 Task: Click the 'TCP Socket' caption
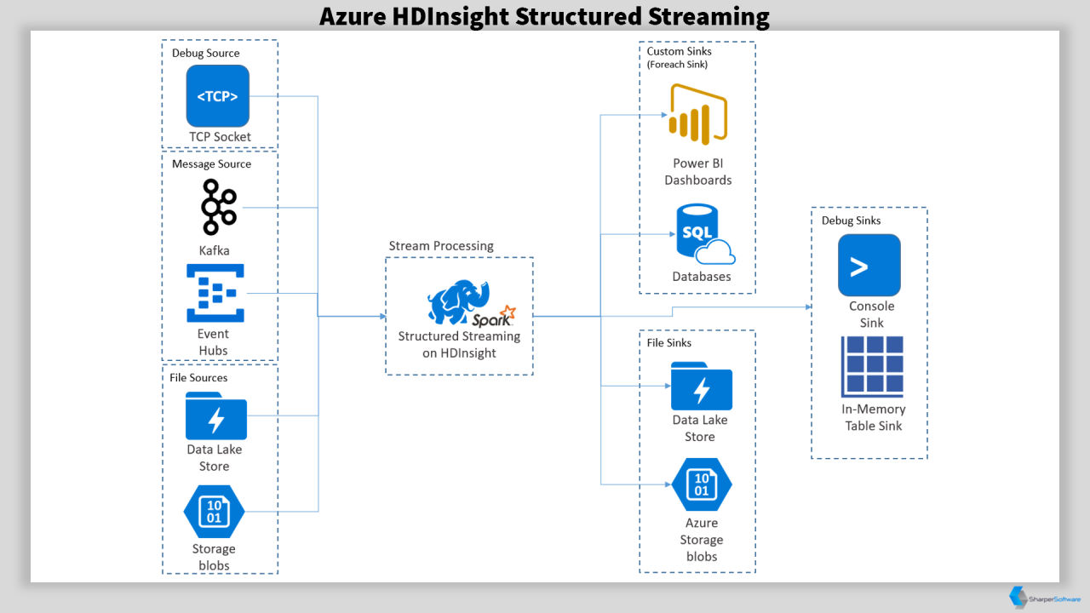click(221, 137)
